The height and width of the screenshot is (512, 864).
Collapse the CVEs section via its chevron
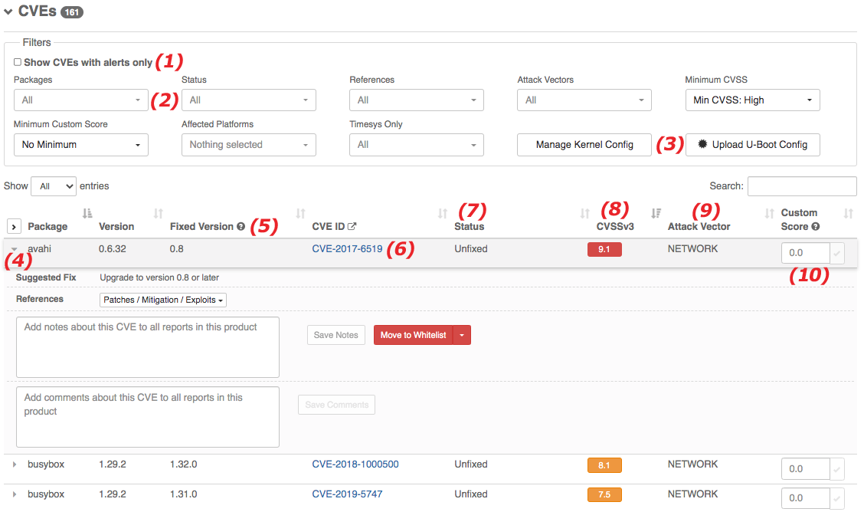[8, 11]
